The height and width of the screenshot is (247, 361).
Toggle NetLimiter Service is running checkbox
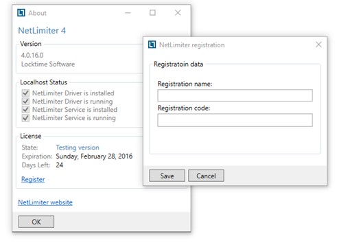coord(25,118)
